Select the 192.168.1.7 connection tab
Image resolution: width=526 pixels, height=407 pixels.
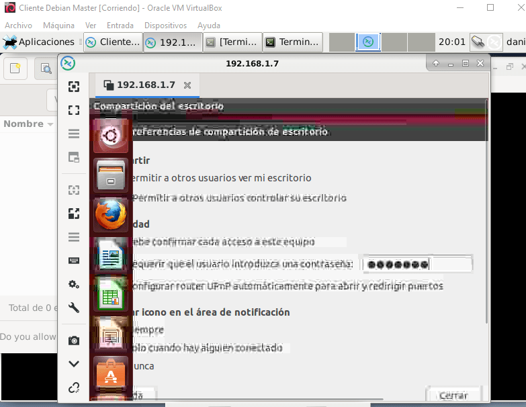(145, 85)
